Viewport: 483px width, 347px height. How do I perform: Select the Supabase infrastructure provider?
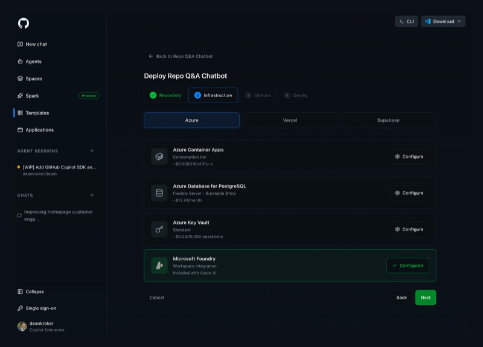388,120
